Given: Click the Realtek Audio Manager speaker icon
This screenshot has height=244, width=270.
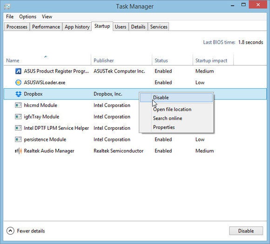Looking at the screenshot, I should [18, 151].
